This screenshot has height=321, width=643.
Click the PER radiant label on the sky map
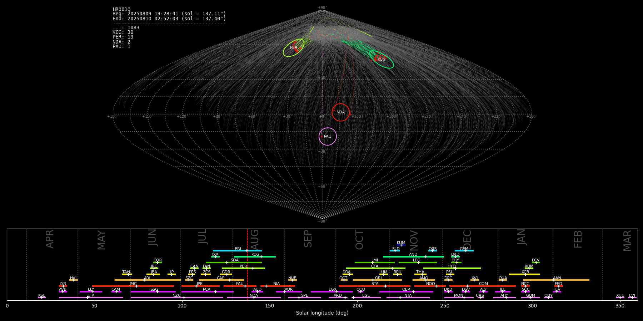294,47
